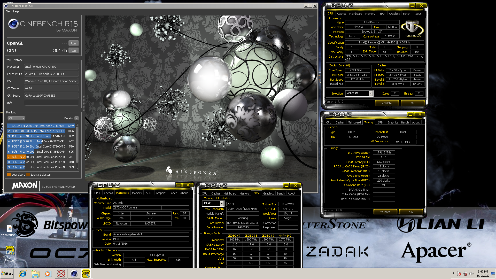Click the Core Speed value 4224.9 MHz
Viewport: 496px width, 279px height.
(357, 70)
